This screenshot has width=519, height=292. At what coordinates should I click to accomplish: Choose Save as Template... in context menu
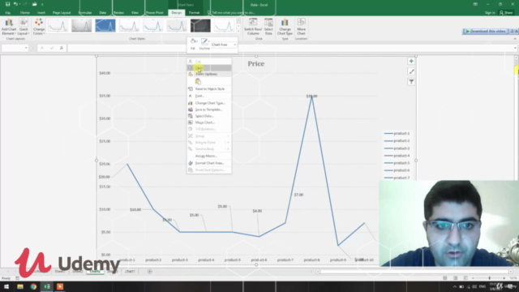[209, 109]
